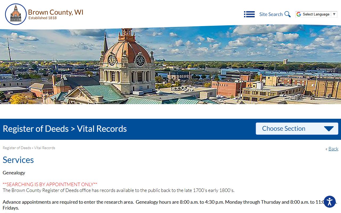Image resolution: width=341 pixels, height=213 pixels.
Task: Click the magnifying glass search icon
Action: 287,14
